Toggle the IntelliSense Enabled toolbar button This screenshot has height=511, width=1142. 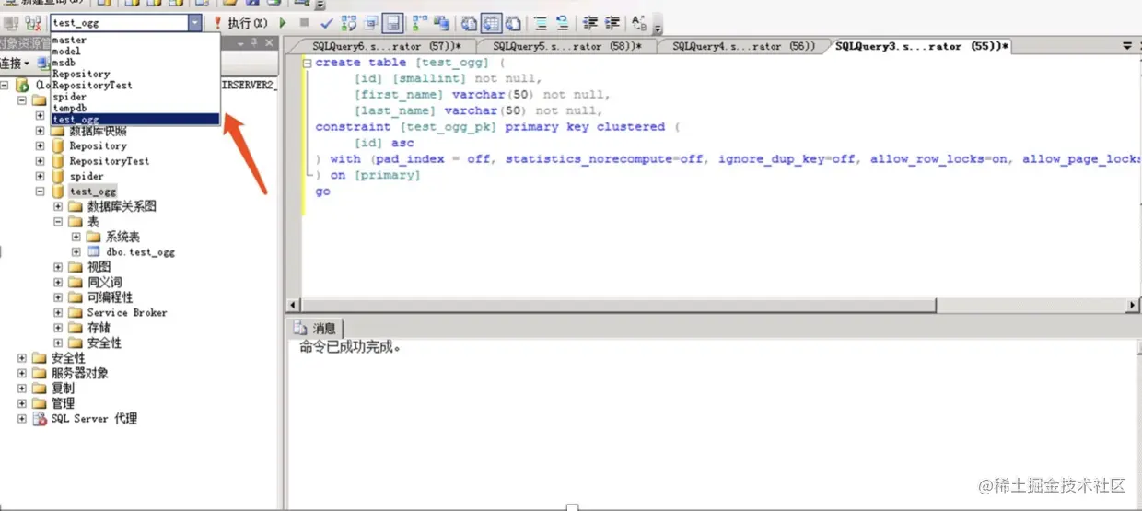(392, 23)
